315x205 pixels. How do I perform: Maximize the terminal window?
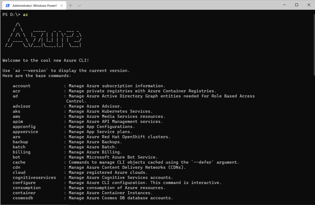click(x=297, y=5)
